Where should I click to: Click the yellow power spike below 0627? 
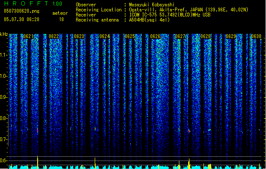pos(179,165)
